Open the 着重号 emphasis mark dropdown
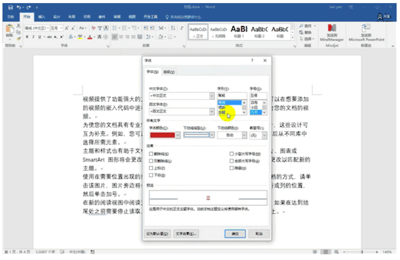Image resolution: width=400 pixels, height=260 pixels. tap(265, 135)
